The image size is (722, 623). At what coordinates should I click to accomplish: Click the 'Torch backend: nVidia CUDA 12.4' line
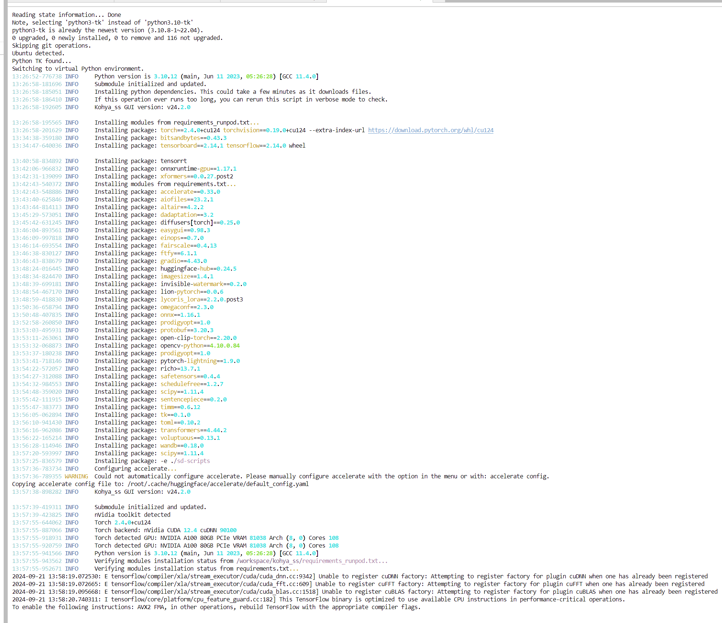[x=165, y=530]
